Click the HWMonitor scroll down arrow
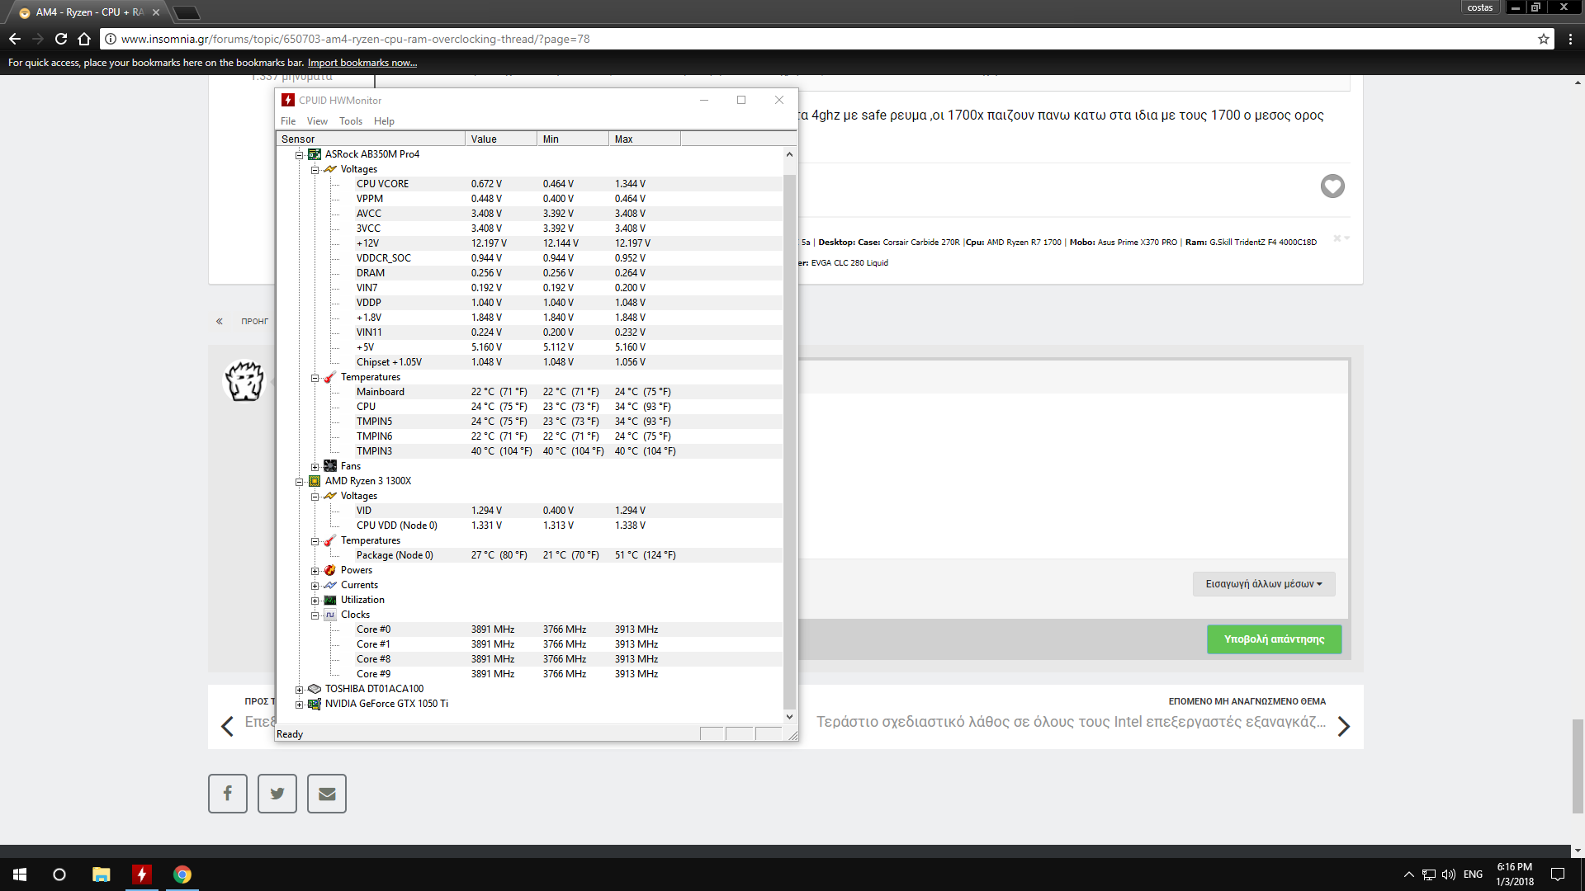The height and width of the screenshot is (891, 1585). coord(789,716)
